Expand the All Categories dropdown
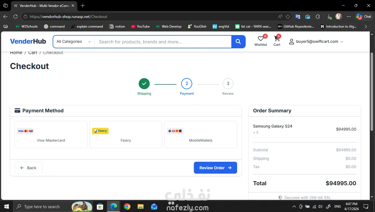The width and height of the screenshot is (375, 212). pyautogui.click(x=74, y=42)
